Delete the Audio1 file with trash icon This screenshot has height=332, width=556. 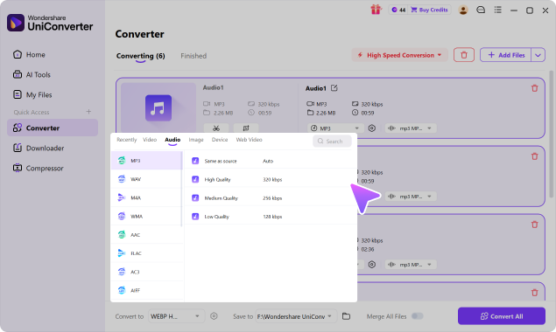pos(534,88)
